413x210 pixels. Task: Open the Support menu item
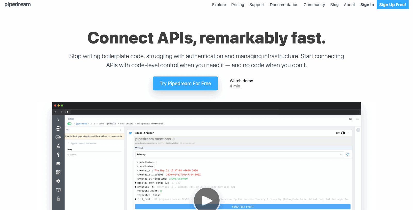257,5
